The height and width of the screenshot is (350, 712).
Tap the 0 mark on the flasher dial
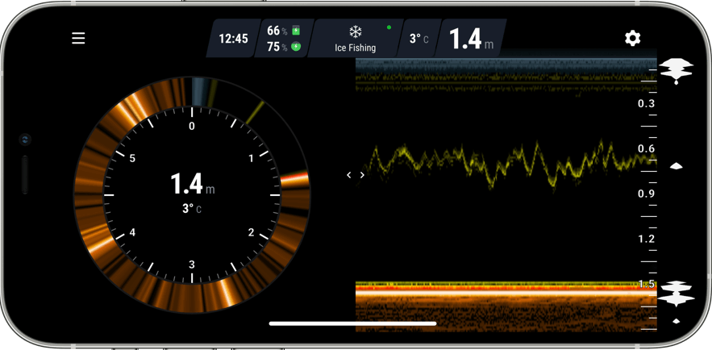coord(192,126)
